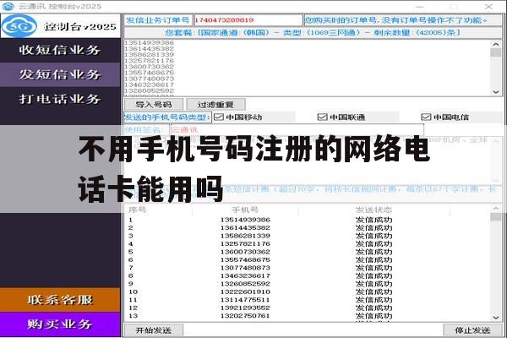
Task: Click the 过滤重复 button
Action: 215,105
